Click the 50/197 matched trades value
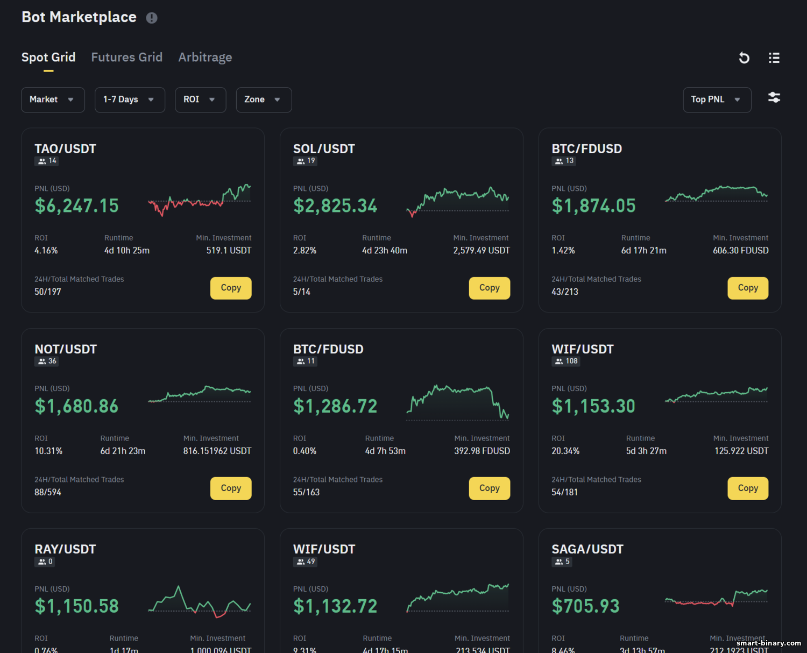Viewport: 807px width, 653px height. (x=48, y=292)
